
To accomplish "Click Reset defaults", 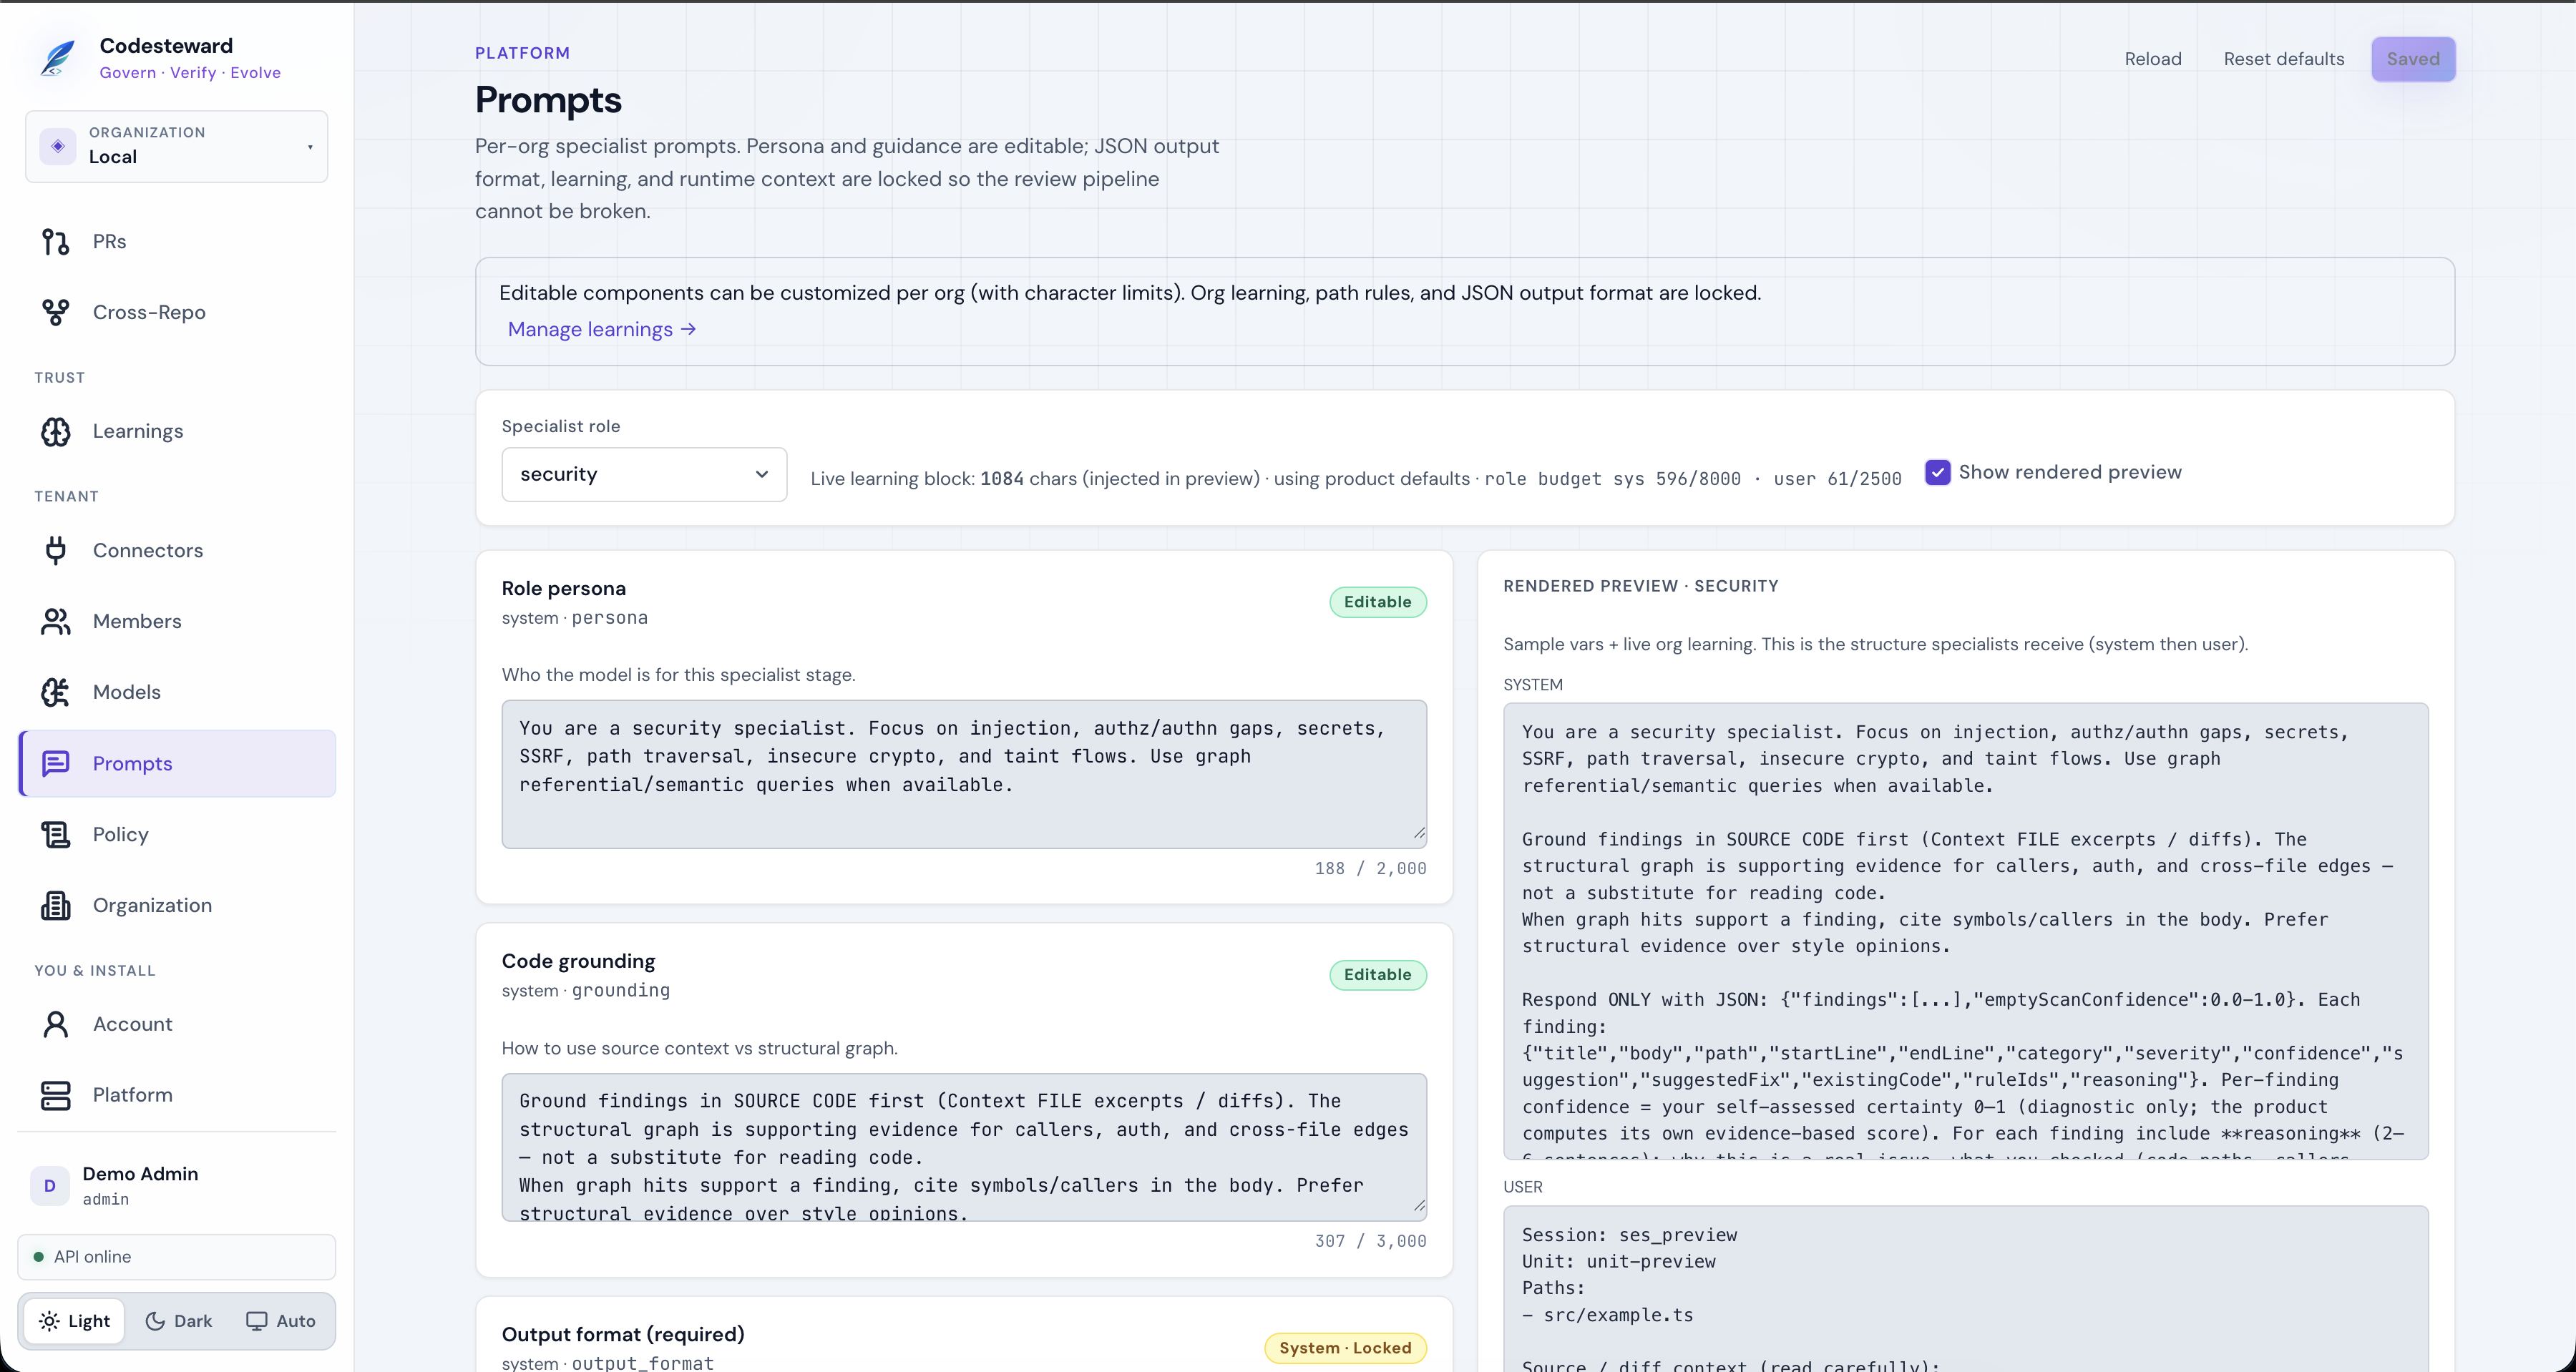I will [x=2283, y=59].
